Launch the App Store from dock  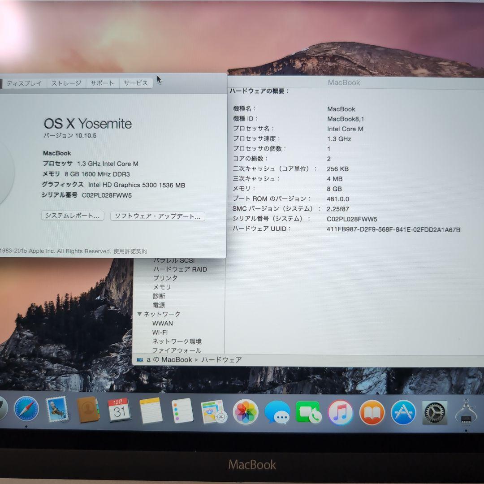pos(403,412)
